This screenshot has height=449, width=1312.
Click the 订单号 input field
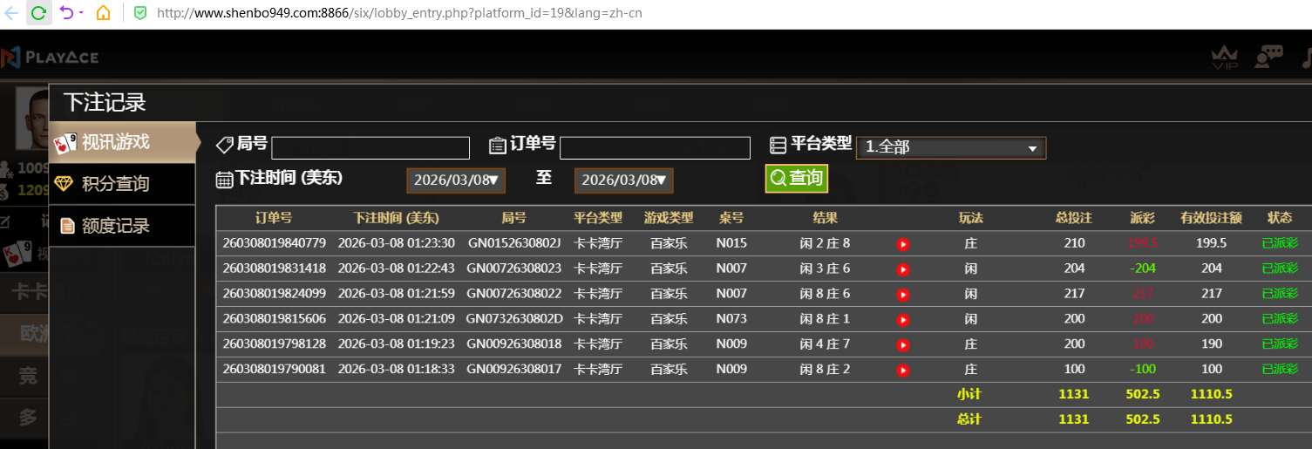(655, 148)
